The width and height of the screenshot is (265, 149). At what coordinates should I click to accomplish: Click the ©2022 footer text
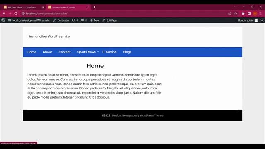point(106,115)
